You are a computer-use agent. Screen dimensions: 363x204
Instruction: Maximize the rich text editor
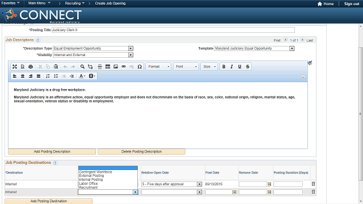[x=15, y=67]
